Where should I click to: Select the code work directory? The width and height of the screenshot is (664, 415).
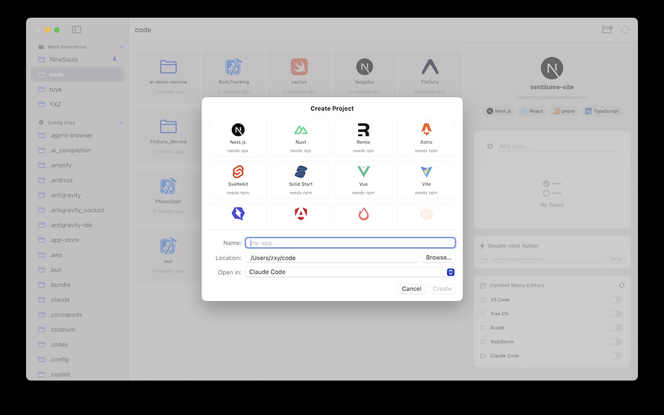click(78, 75)
